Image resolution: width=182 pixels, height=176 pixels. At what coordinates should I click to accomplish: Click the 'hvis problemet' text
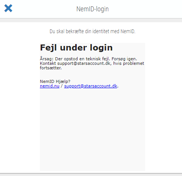pos(129,63)
